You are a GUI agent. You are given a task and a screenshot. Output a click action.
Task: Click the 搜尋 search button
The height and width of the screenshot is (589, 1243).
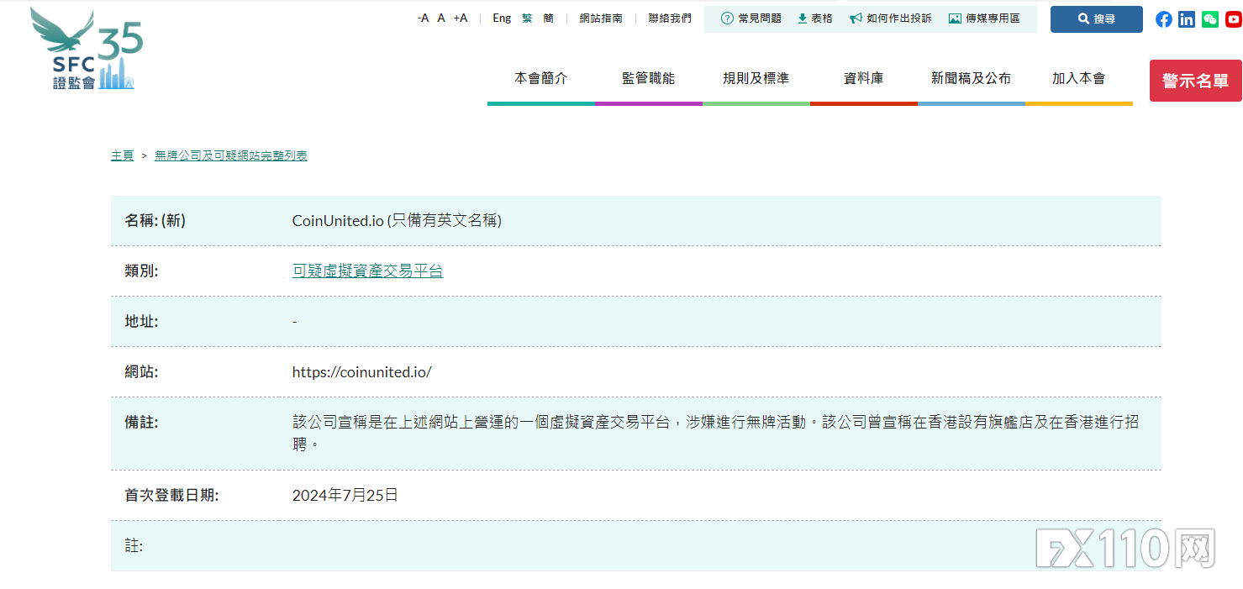pyautogui.click(x=1097, y=19)
